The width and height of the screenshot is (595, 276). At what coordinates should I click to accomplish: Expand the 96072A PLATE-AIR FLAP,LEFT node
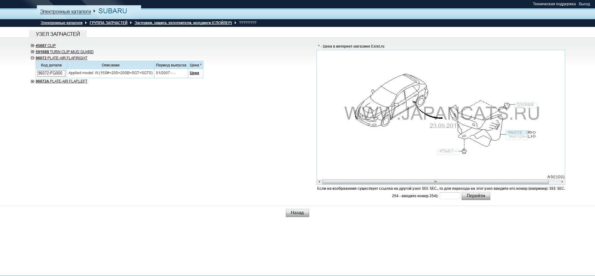click(32, 81)
